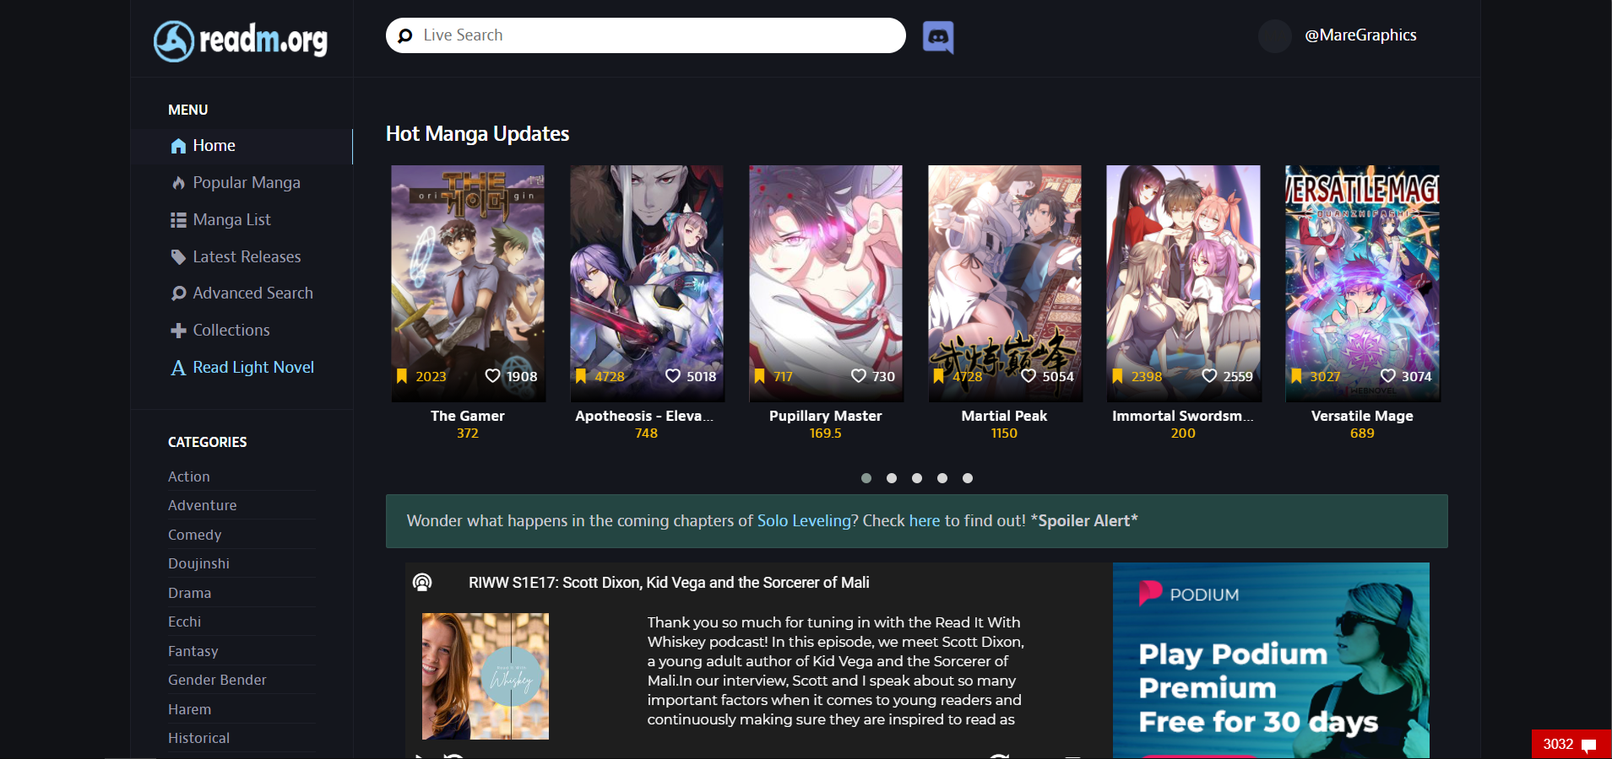The image size is (1612, 759).
Task: Open the Podium Premium advertisement
Action: (1271, 660)
